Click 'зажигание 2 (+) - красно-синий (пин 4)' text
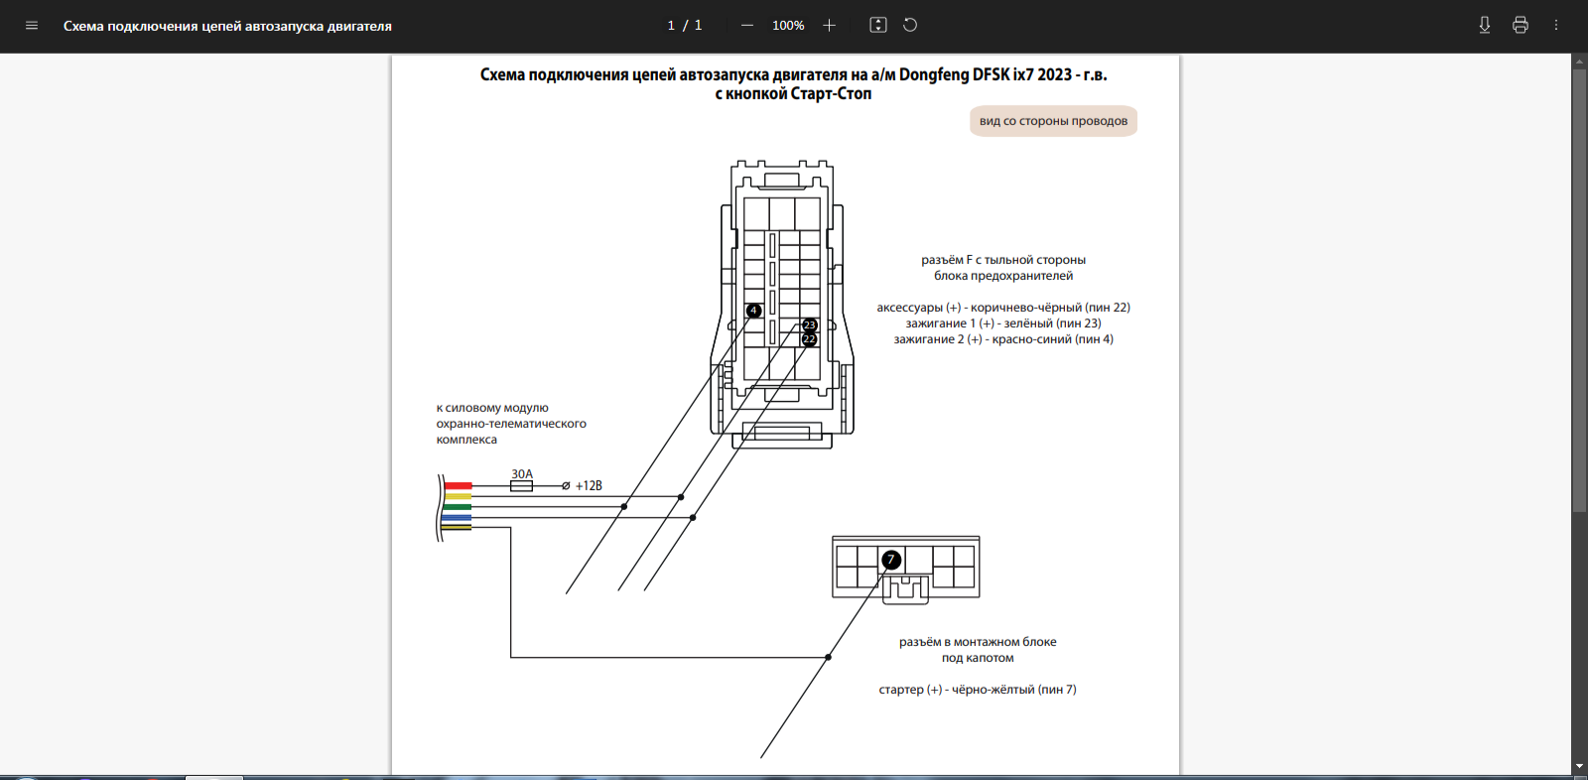The height and width of the screenshot is (780, 1588). tap(1003, 339)
